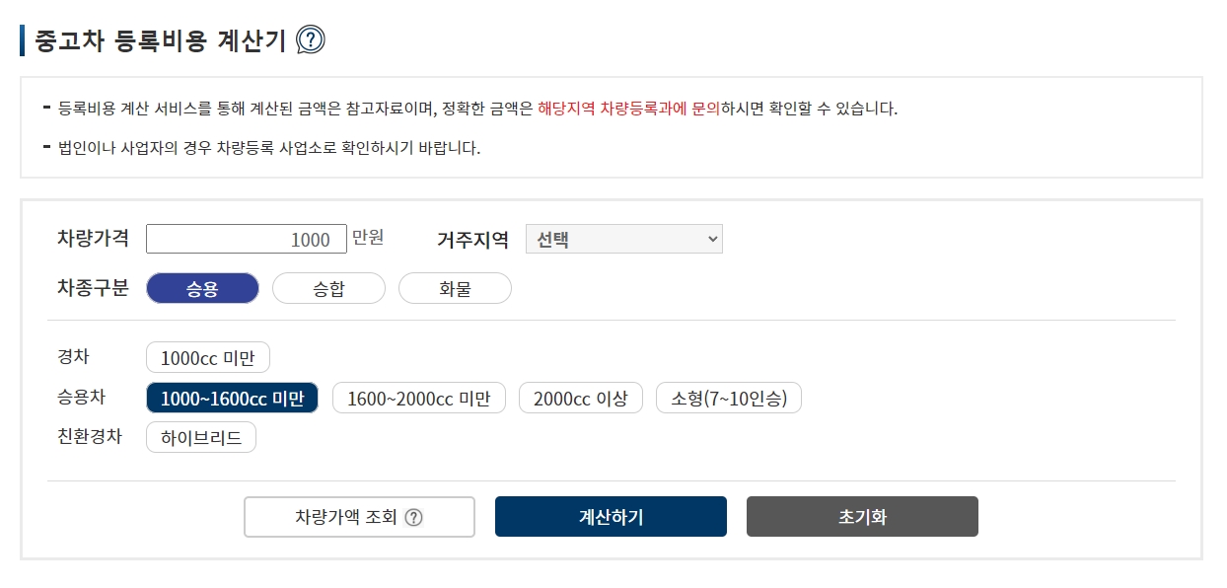Click inside the 차량가격 price field
The width and height of the screenshot is (1227, 588).
tap(246, 238)
